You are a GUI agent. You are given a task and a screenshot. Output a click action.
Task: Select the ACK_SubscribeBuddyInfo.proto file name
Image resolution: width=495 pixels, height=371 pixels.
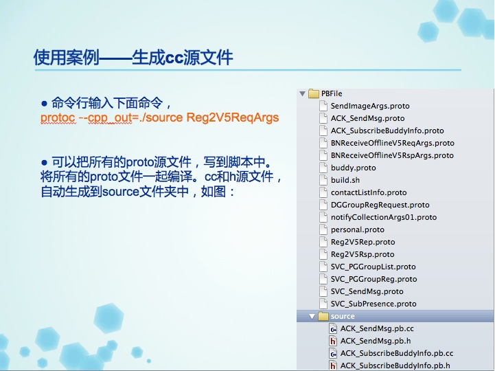pyautogui.click(x=387, y=131)
